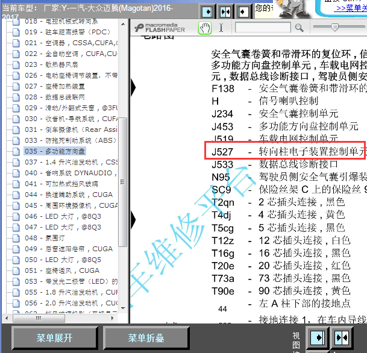Open tree item 047 LED 大灯 @8Q3
The image size is (367, 353).
63,227
